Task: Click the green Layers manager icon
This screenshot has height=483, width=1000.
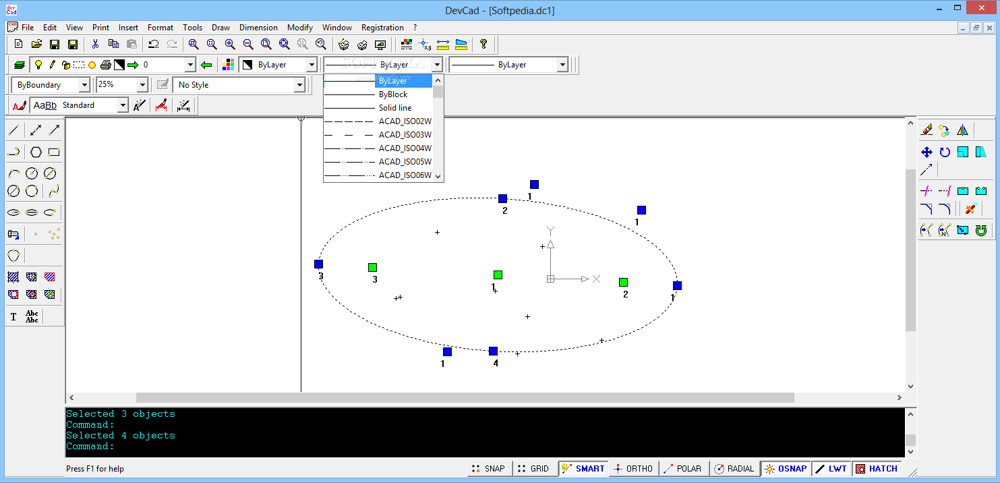Action: (20, 65)
